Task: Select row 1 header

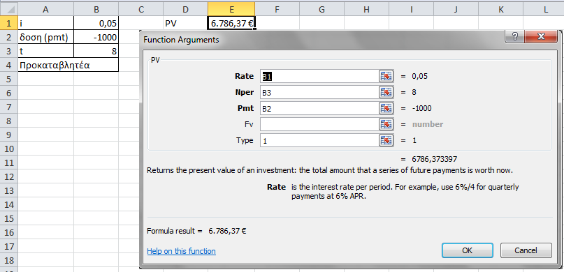Action: click(x=9, y=23)
